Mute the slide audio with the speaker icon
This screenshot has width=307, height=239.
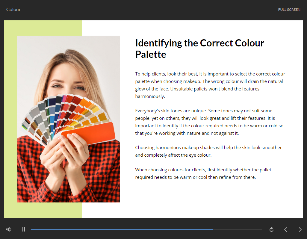pos(9,229)
